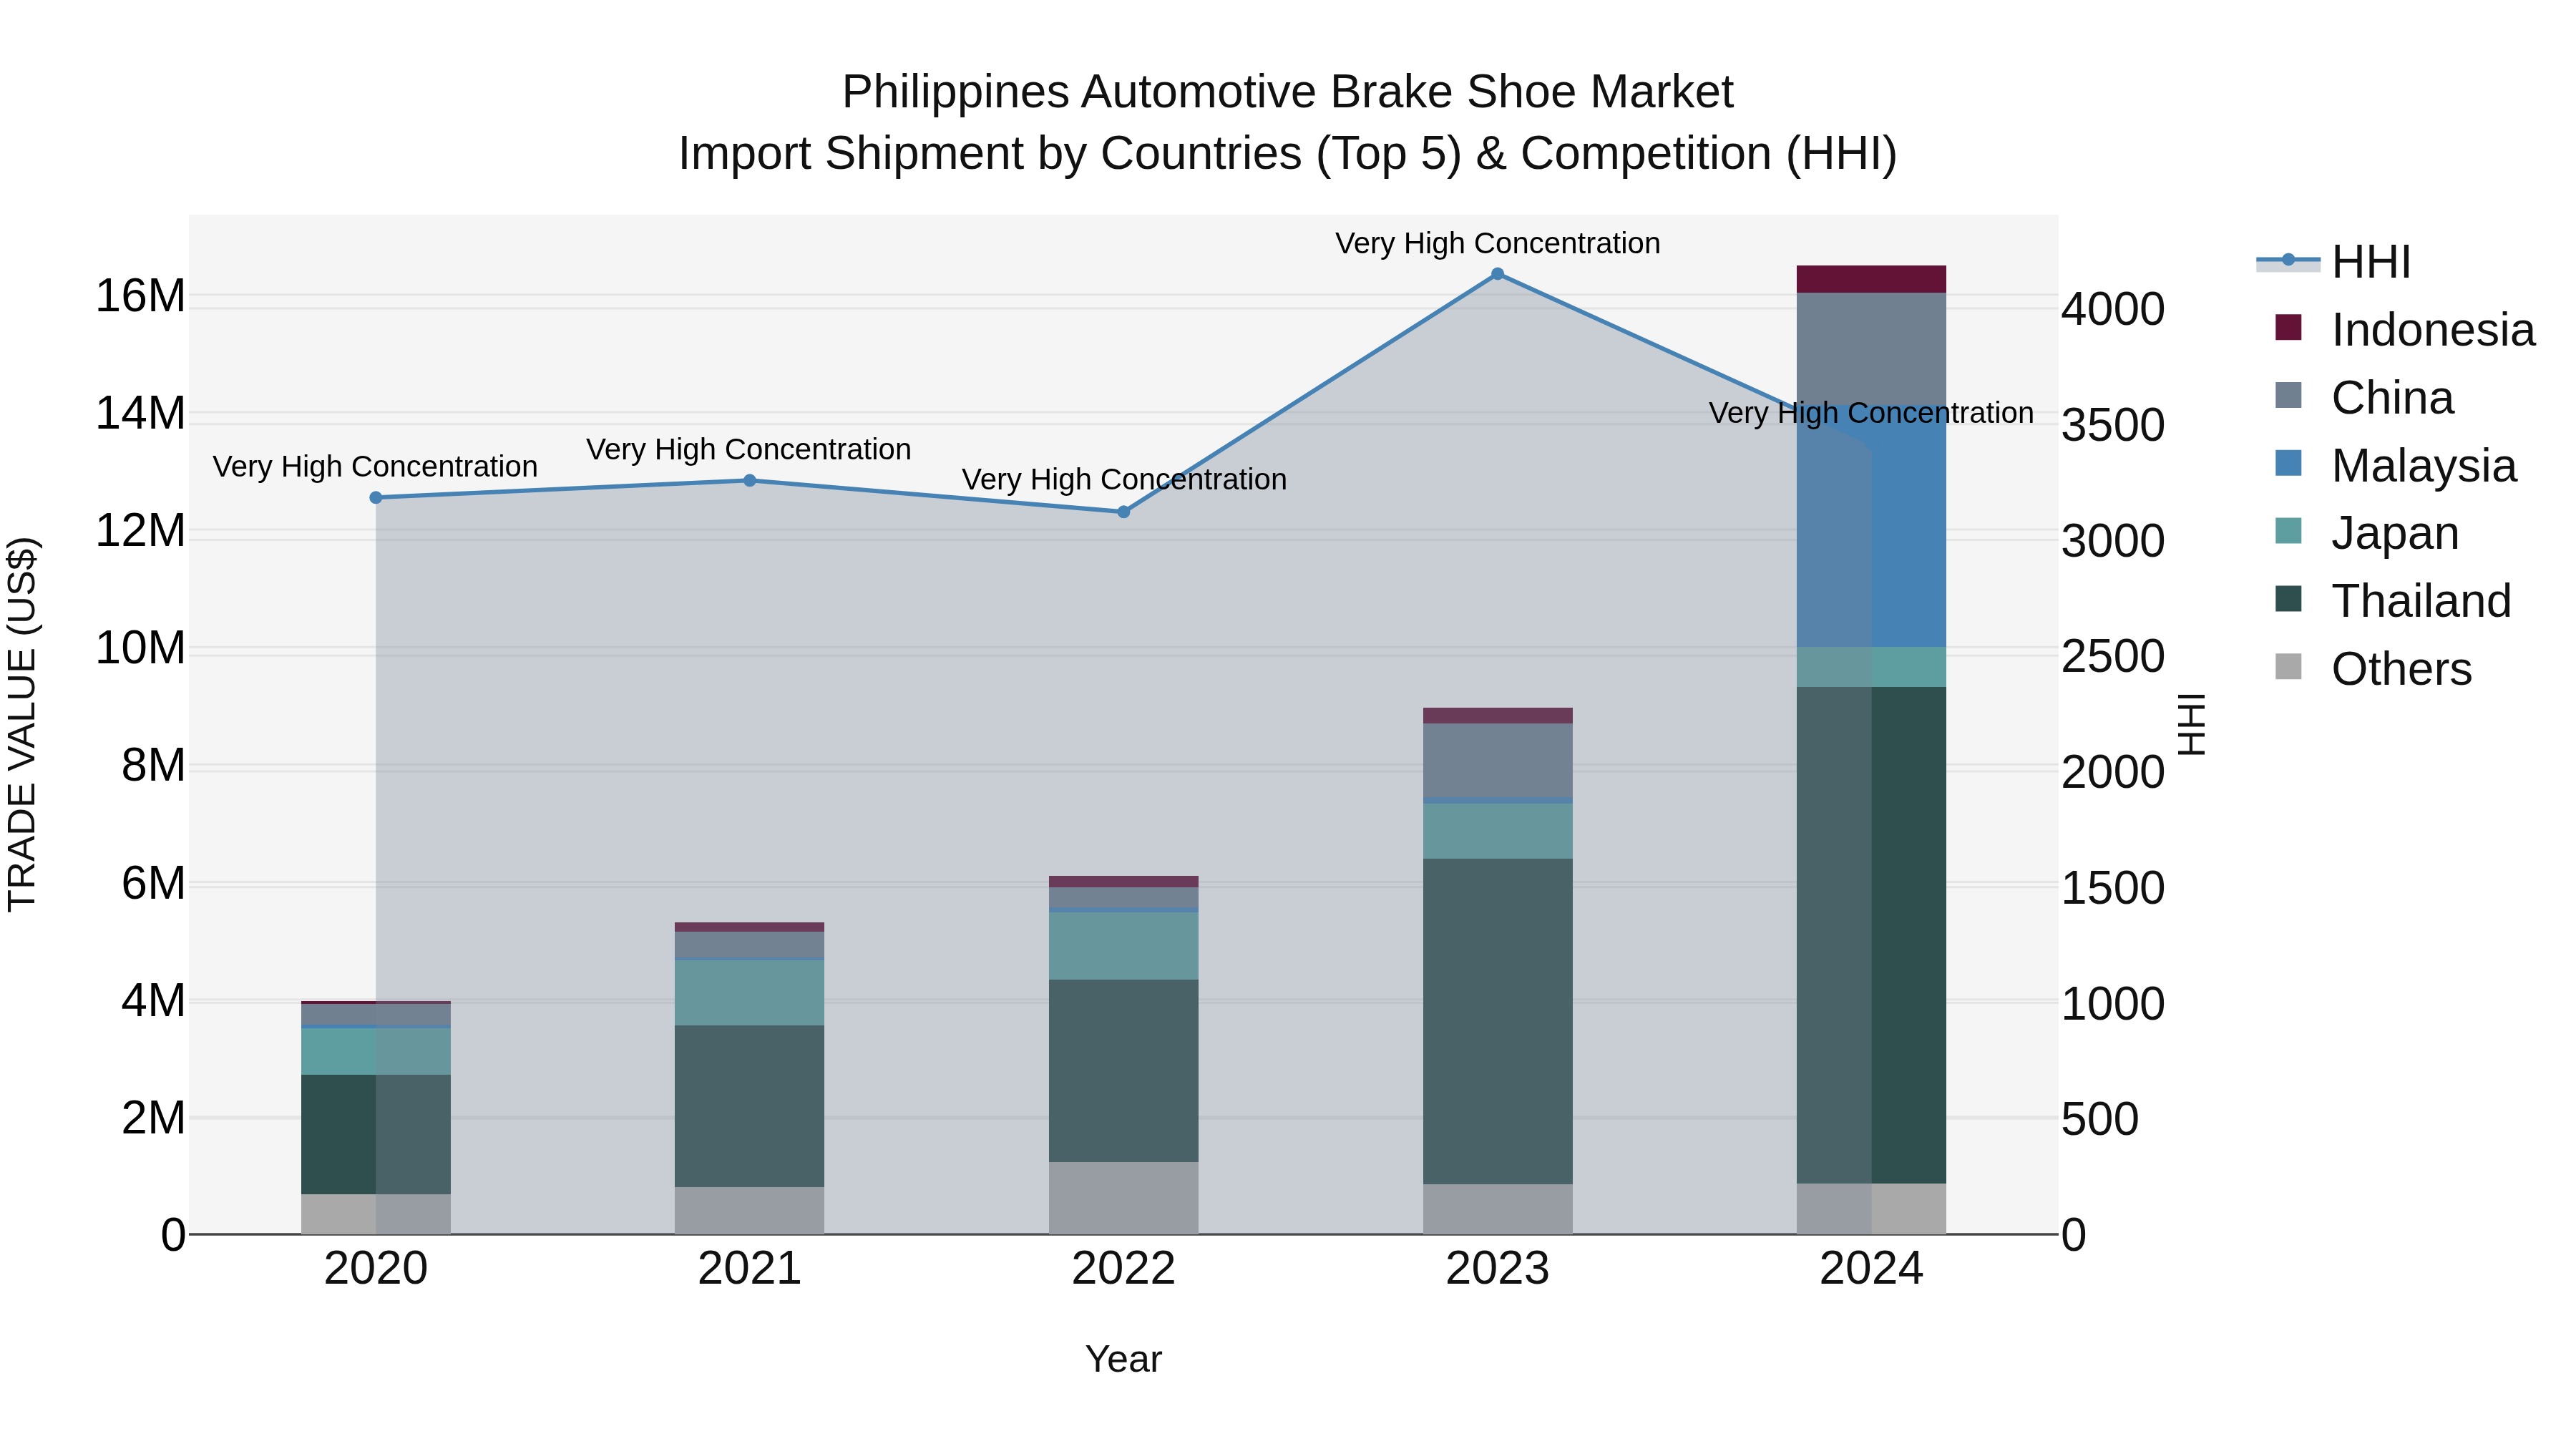Select the 2024 Thailand bar segment
The image size is (2576, 1449).
pos(1871,935)
